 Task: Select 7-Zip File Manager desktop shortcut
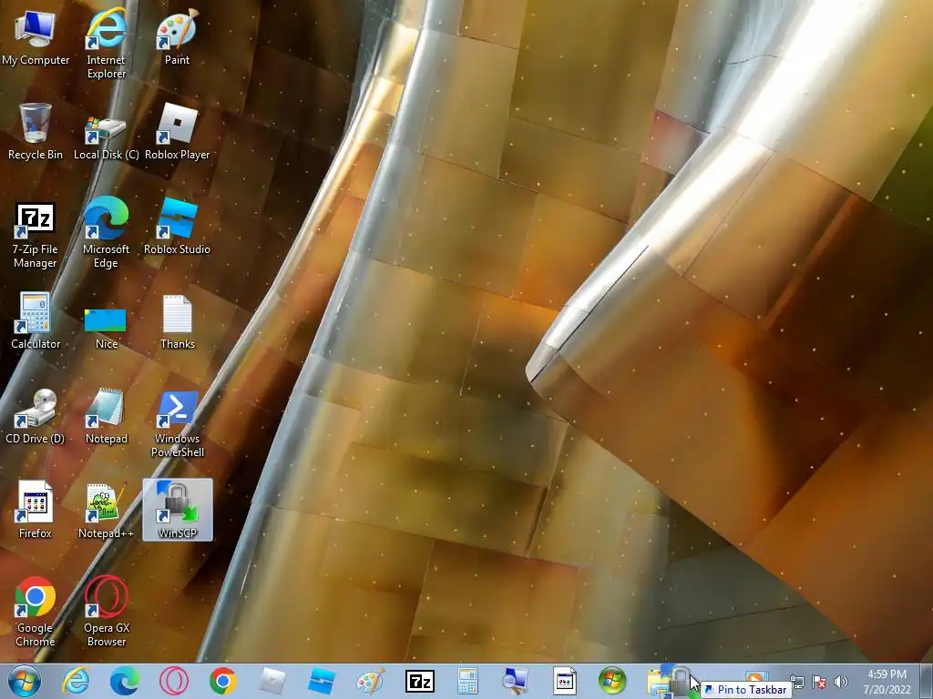tap(36, 236)
